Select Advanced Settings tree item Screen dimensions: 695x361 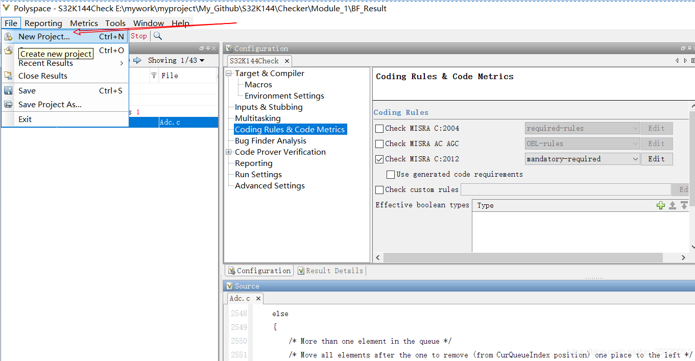[270, 186]
